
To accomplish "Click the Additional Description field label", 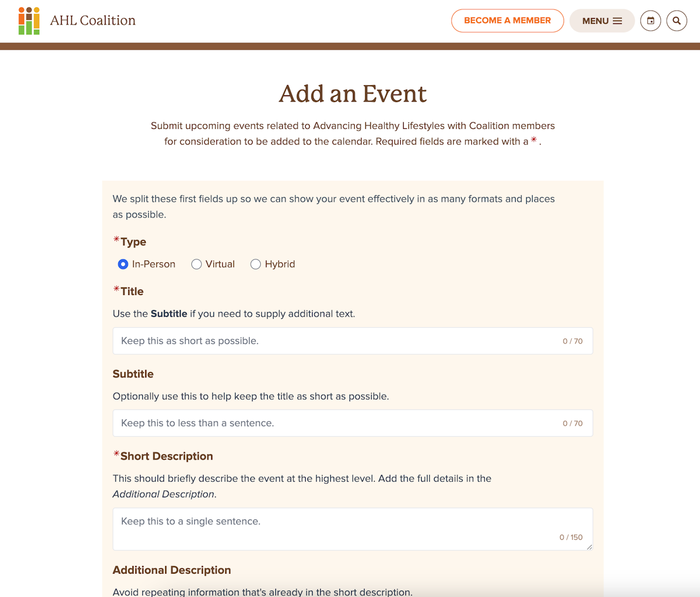I will (x=171, y=570).
